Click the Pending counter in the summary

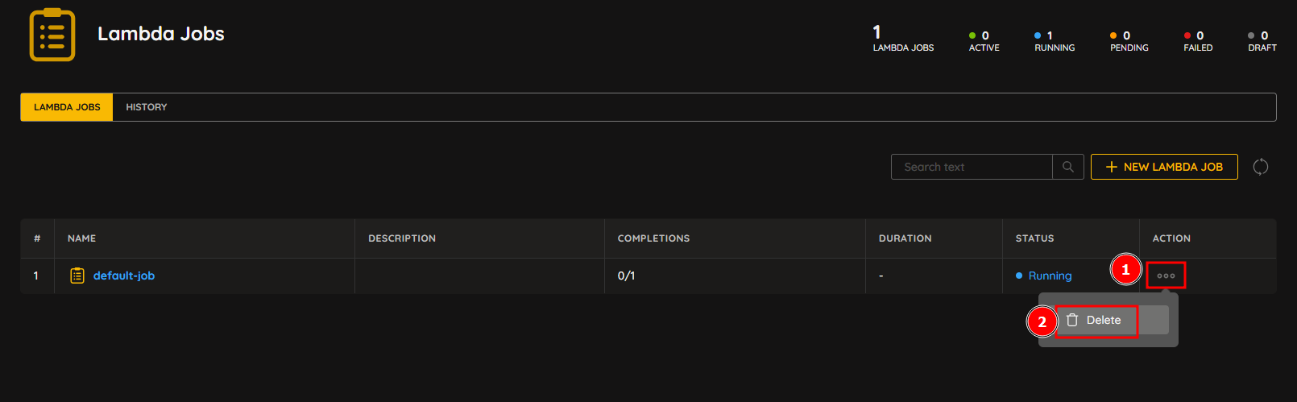1129,42
